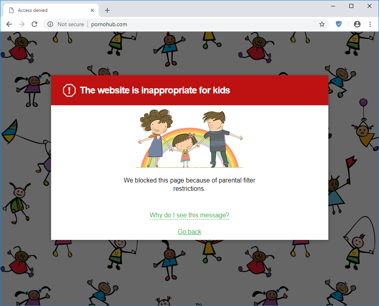379x306 pixels.
Task: Maximize the browser window
Action: [x=351, y=6]
